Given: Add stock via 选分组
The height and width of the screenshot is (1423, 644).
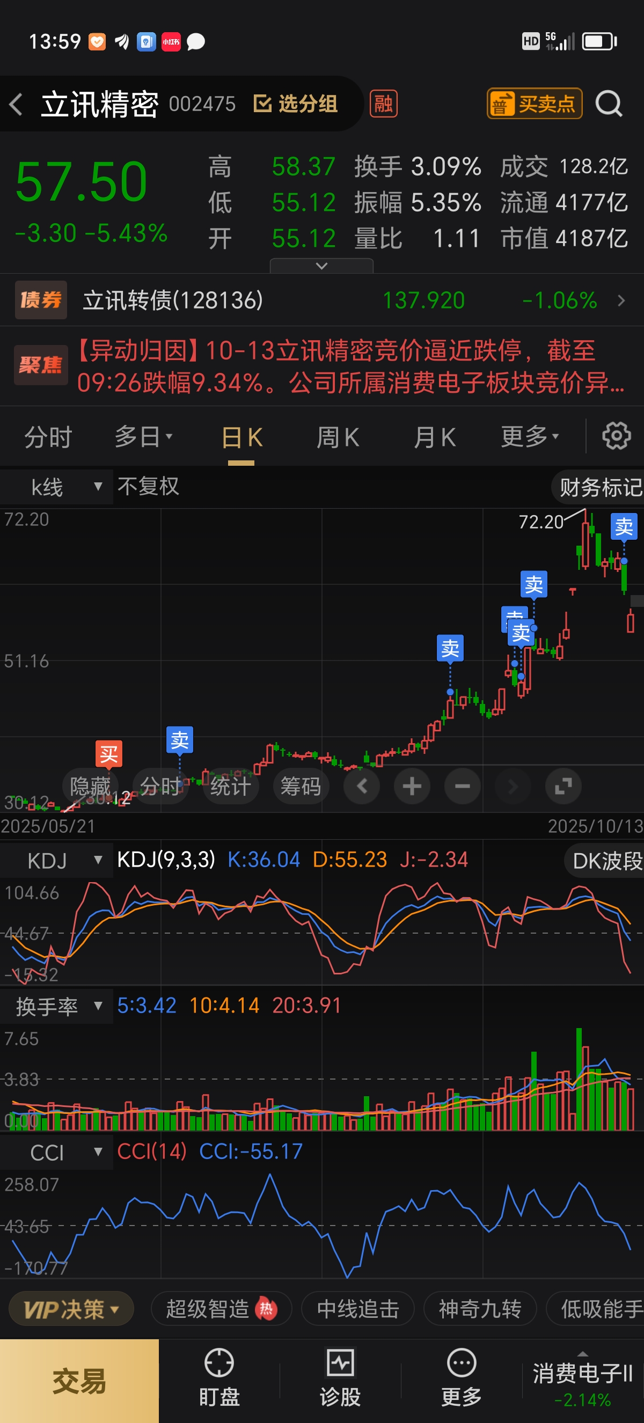Looking at the screenshot, I should pos(296,104).
